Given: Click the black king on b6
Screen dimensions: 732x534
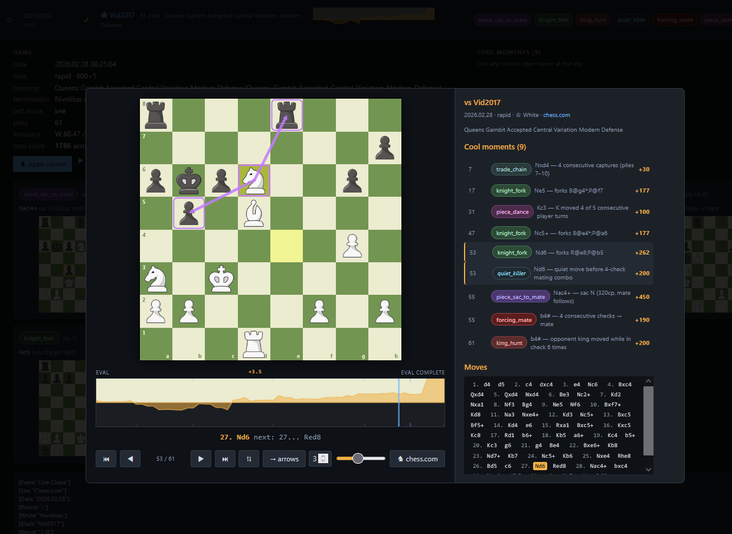Looking at the screenshot, I should point(188,180).
